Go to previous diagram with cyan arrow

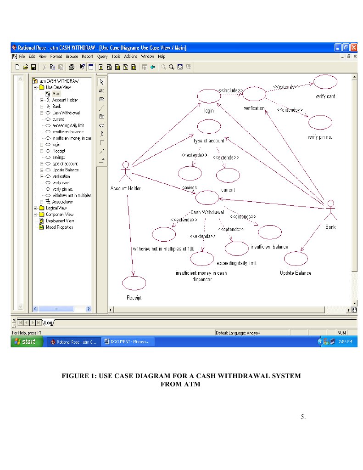[x=153, y=67]
